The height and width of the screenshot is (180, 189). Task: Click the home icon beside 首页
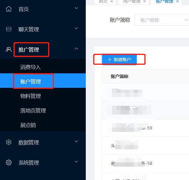coord(9,9)
